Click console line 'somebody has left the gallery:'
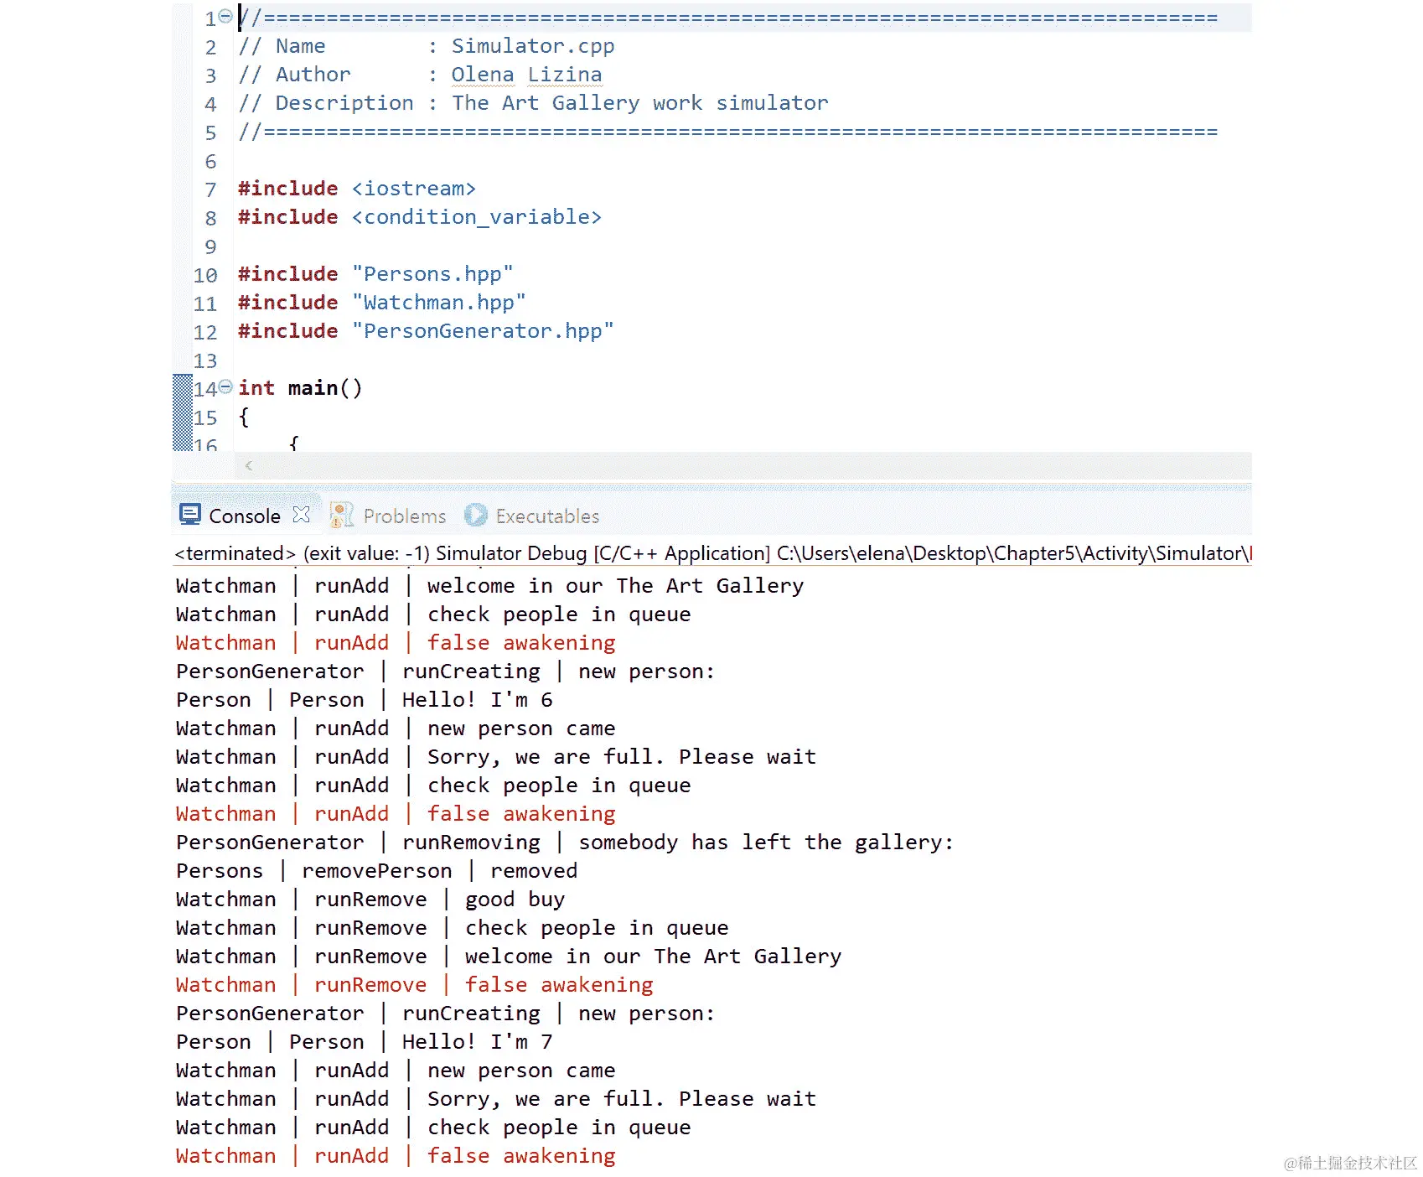This screenshot has width=1423, height=1177. tap(766, 843)
